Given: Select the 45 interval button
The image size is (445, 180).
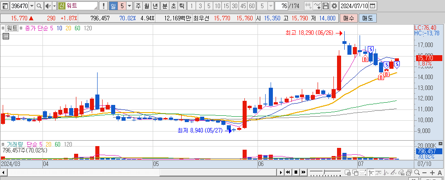Looking at the screenshot, I should point(243,6).
